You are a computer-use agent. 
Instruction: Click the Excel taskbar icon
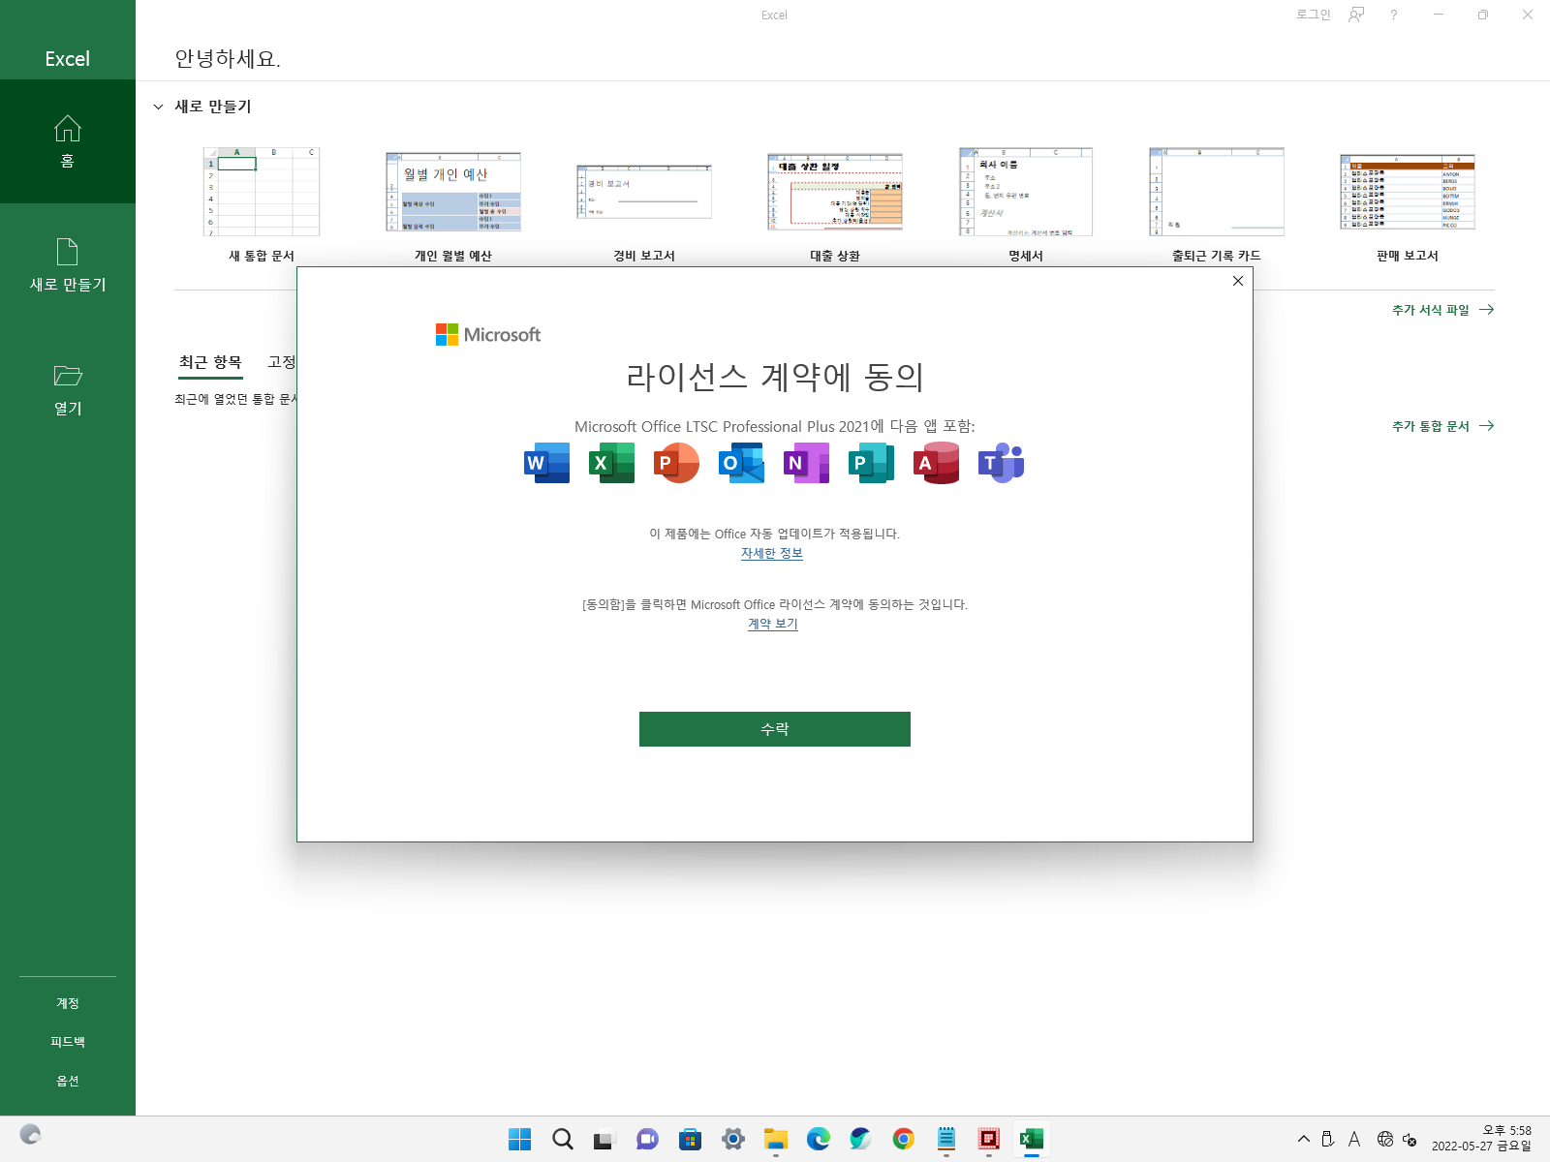pyautogui.click(x=1032, y=1140)
